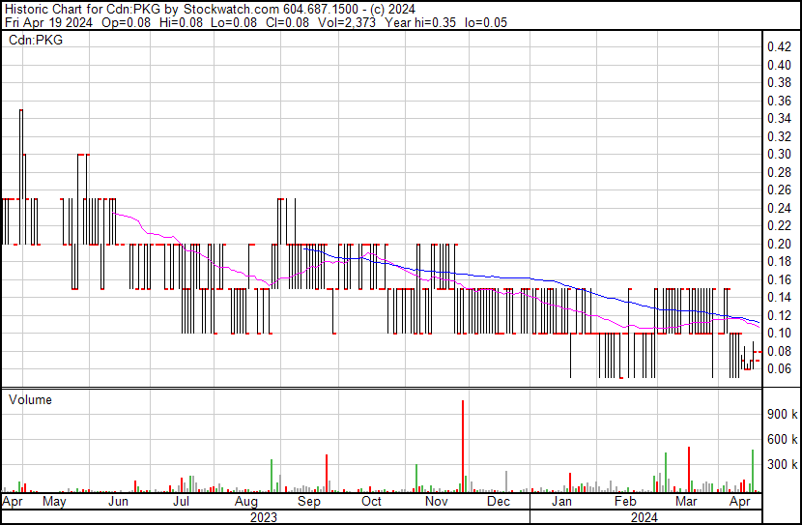802x525 pixels.
Task: Click the 0.40 price axis label
Action: pyautogui.click(x=780, y=65)
